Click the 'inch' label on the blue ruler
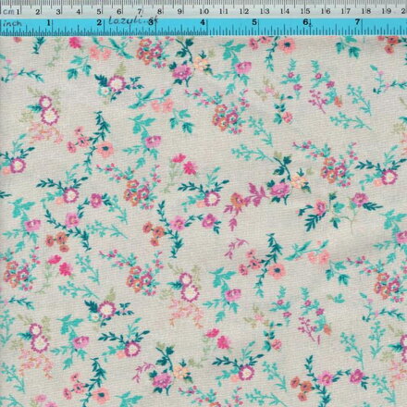The width and height of the screenshot is (407, 407). click(12, 23)
